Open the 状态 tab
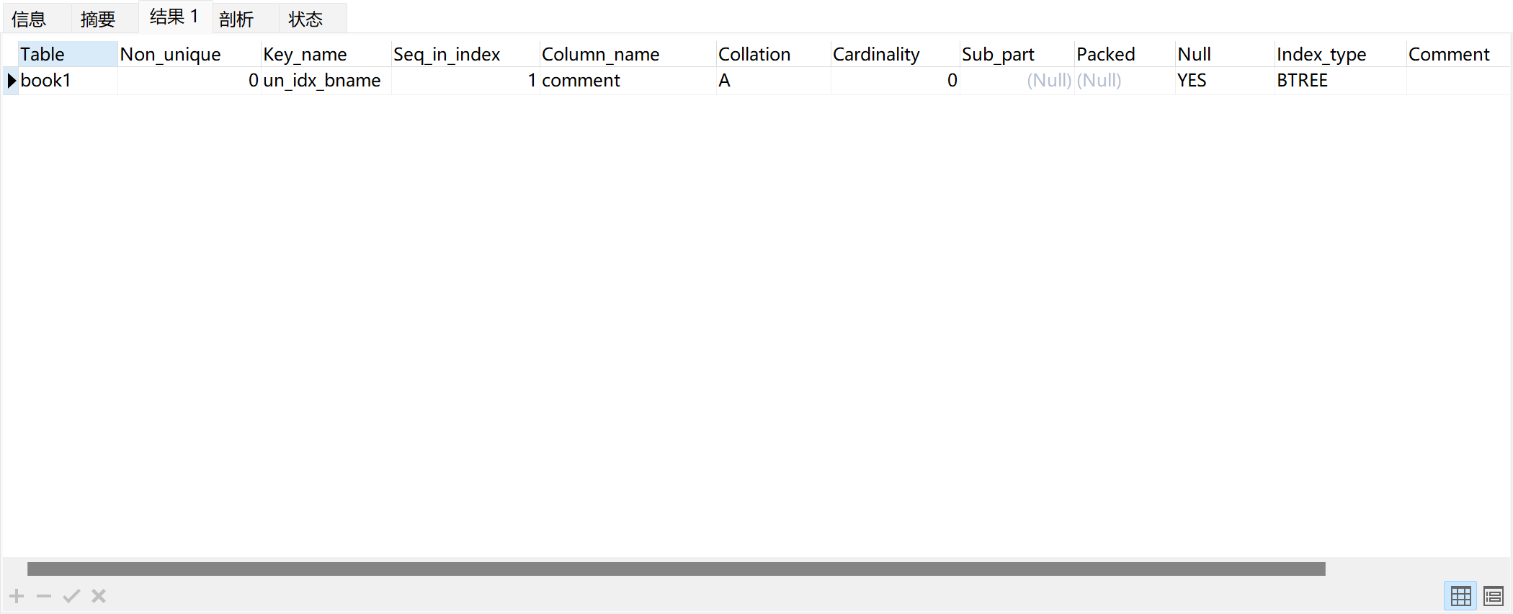Image resolution: width=1513 pixels, height=614 pixels. click(305, 19)
